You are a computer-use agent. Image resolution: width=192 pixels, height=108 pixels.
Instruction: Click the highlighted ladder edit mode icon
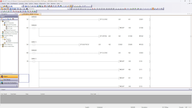click(153, 9)
